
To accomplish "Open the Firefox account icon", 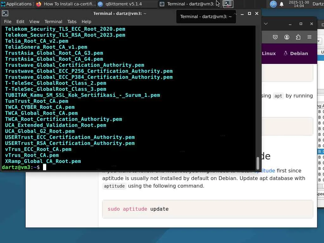I will click(x=287, y=37).
